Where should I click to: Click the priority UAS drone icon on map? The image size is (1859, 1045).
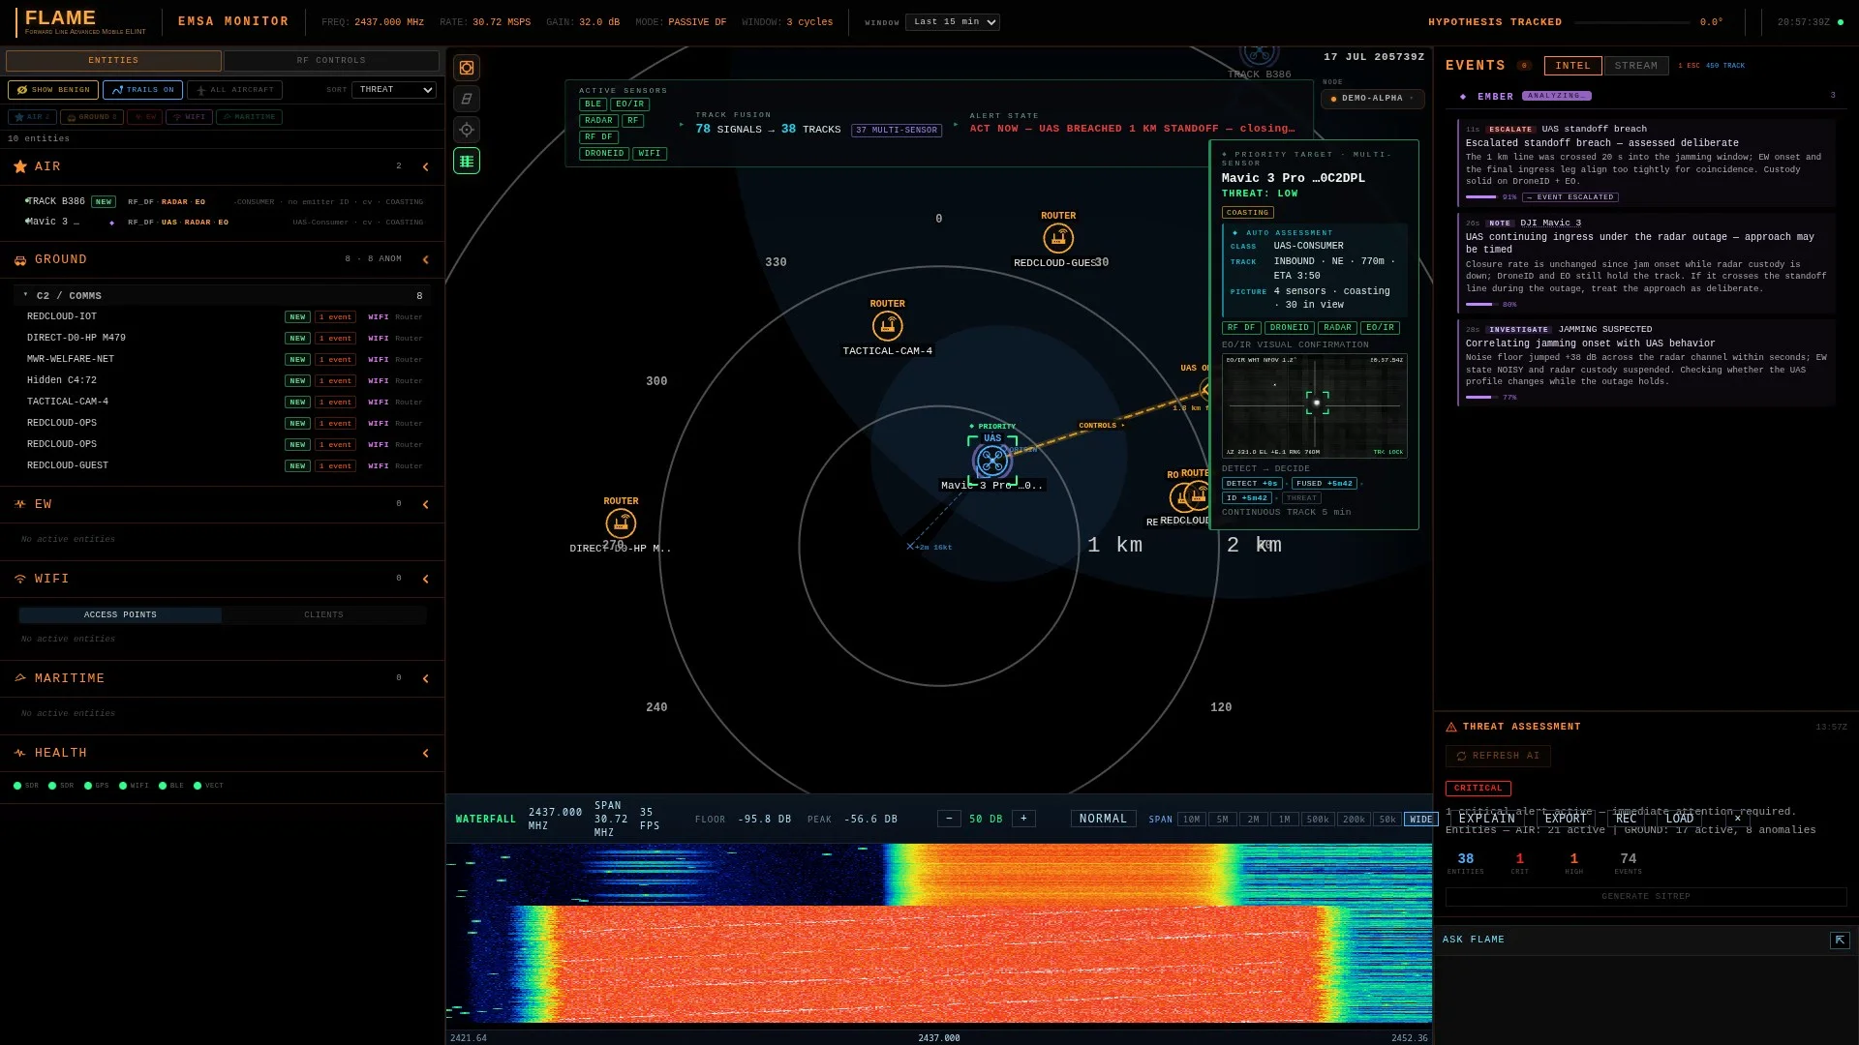pos(992,462)
